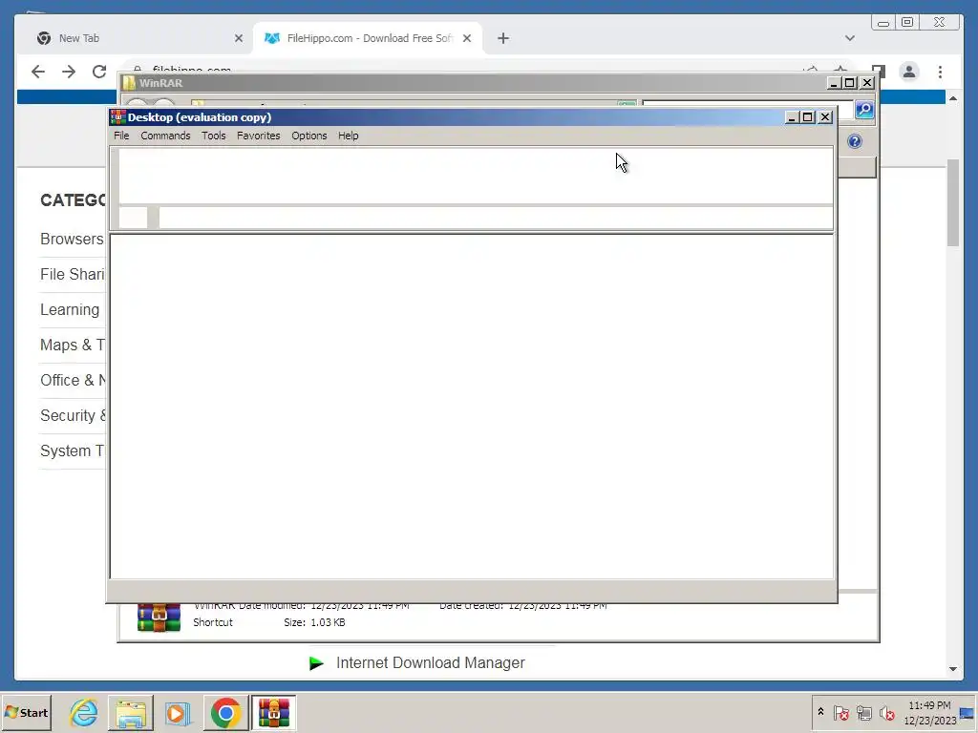Open the Start menu
The image size is (978, 733).
(x=26, y=712)
